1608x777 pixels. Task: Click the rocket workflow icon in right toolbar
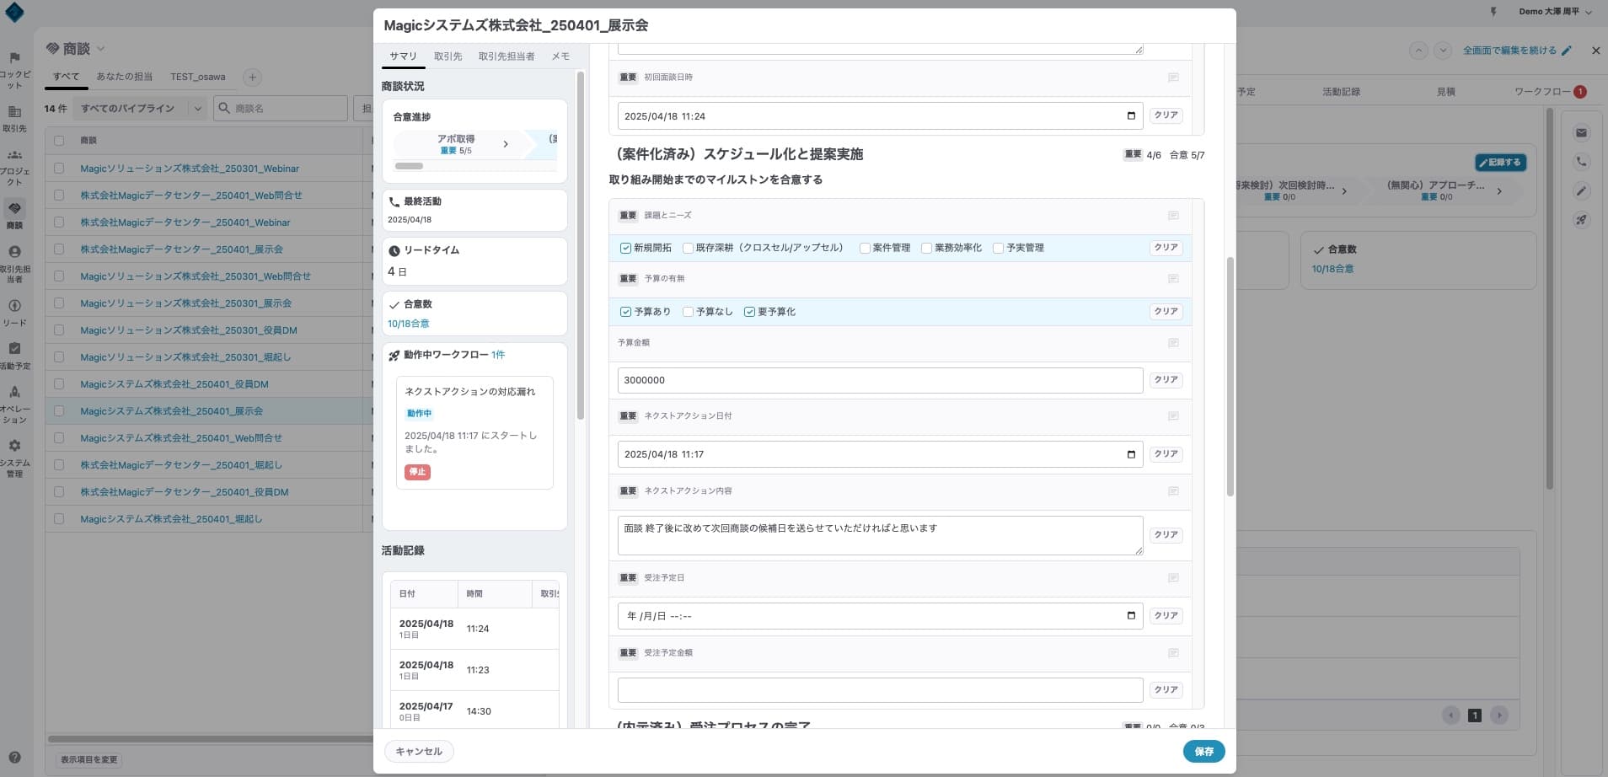(1581, 220)
